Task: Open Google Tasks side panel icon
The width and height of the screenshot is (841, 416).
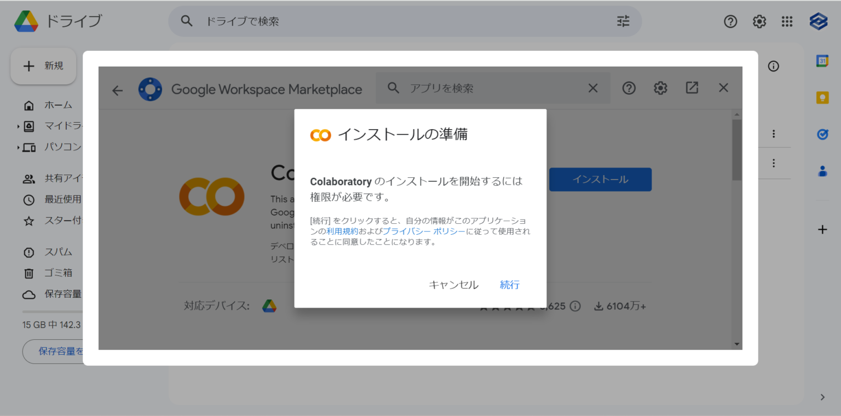Action: (822, 134)
